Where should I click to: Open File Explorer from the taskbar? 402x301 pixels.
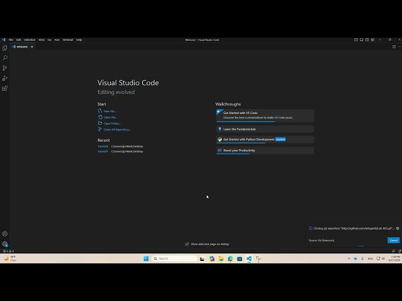221,258
